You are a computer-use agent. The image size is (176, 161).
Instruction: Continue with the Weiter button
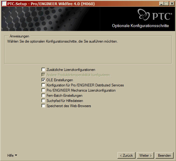tap(145, 156)
